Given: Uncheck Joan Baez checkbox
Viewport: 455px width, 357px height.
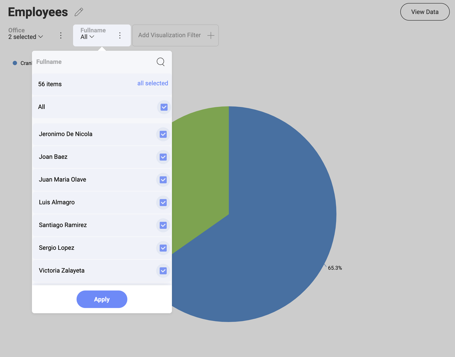Looking at the screenshot, I should pyautogui.click(x=163, y=157).
